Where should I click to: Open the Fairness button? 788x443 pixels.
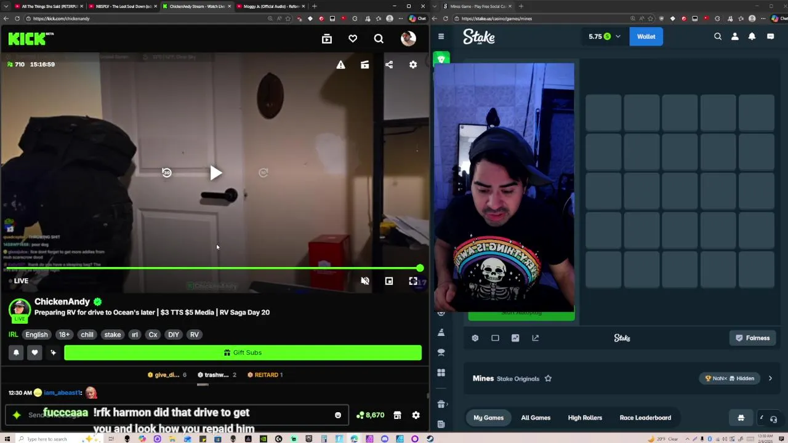(x=753, y=338)
